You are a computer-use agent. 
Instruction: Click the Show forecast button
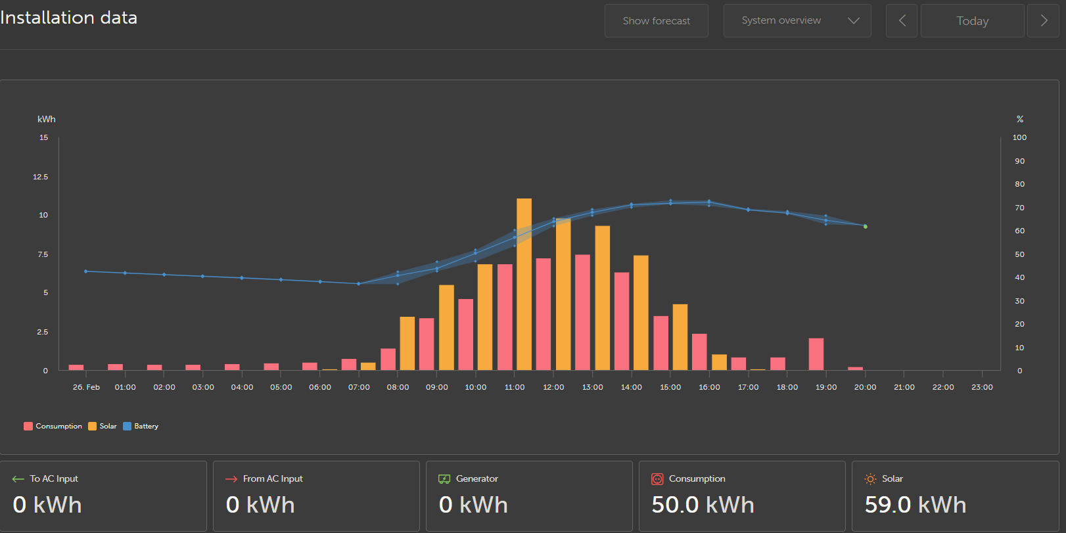point(657,20)
